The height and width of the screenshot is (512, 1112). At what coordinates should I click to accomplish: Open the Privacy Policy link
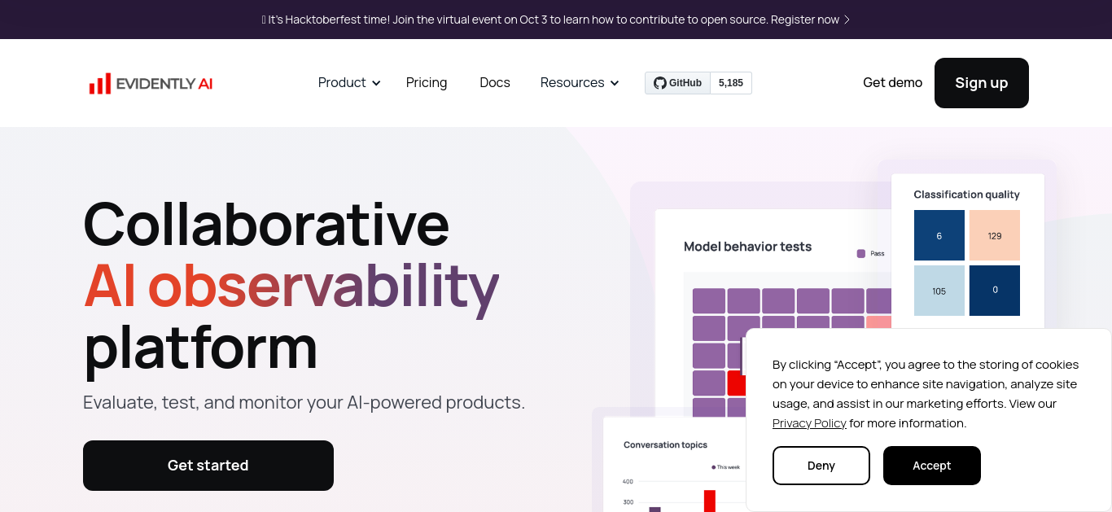809,423
